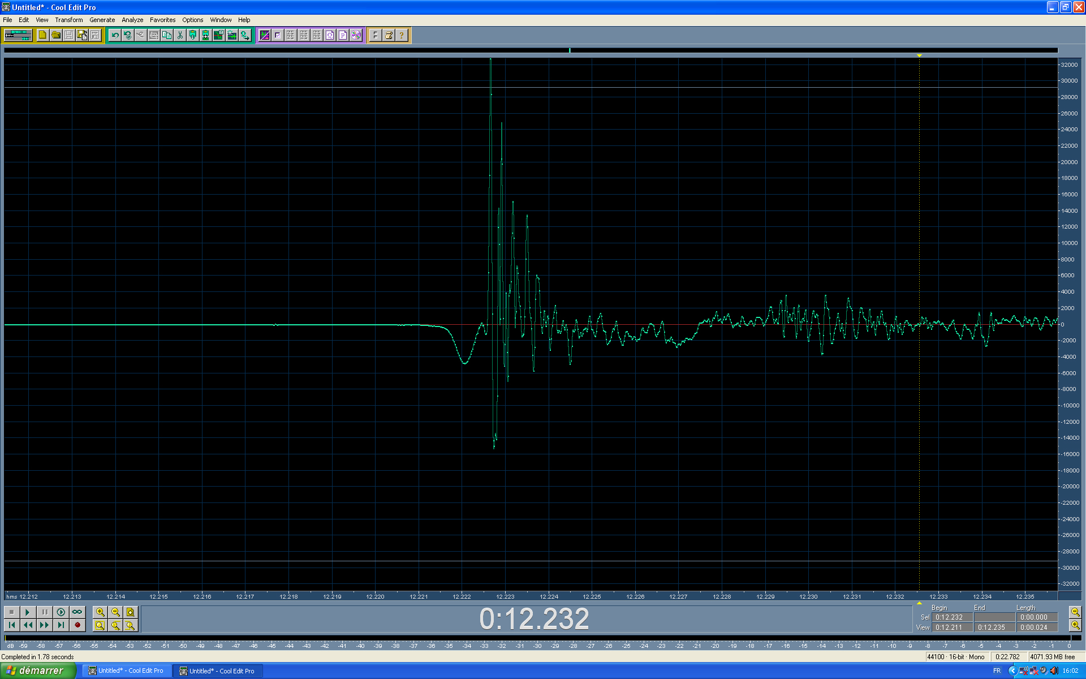Switch to second Untitled* Cool Edit taskbar button
Screen dimensions: 1086x679
coord(217,671)
